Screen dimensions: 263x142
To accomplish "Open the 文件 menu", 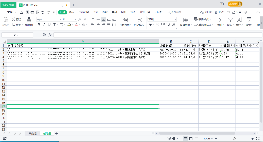I will (10, 12).
